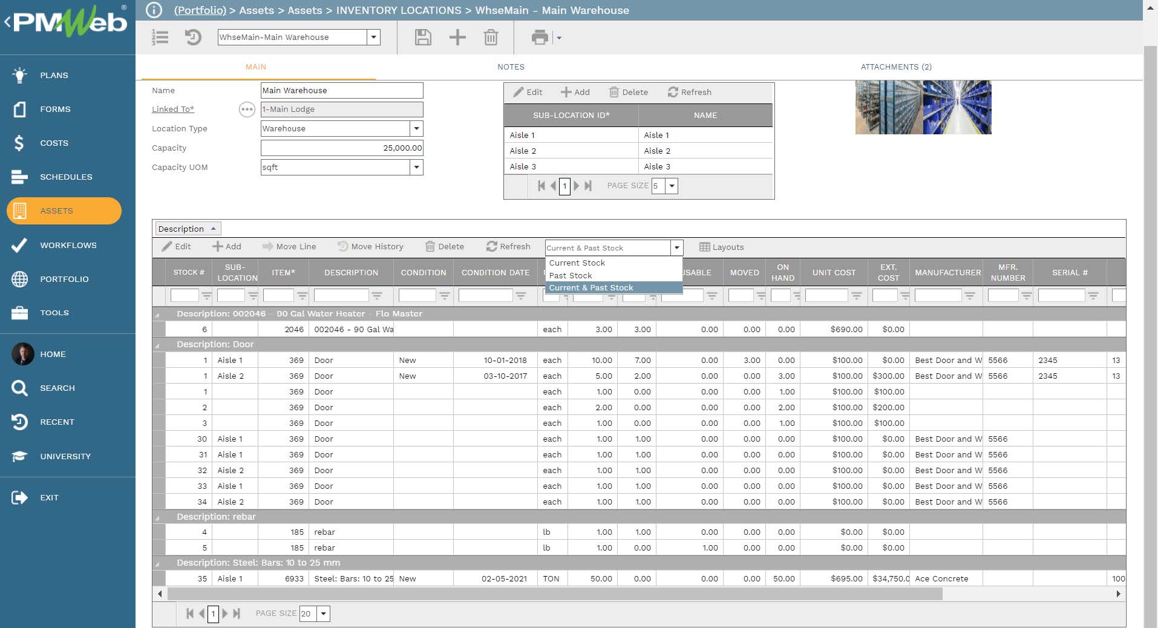Click the warehouse photo thumbnail
Viewport: 1158px width, 628px height.
[x=923, y=108]
